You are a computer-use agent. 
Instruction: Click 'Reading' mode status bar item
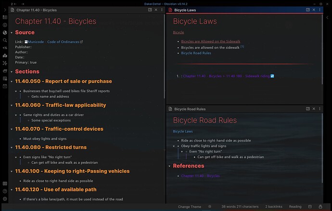click(295, 207)
